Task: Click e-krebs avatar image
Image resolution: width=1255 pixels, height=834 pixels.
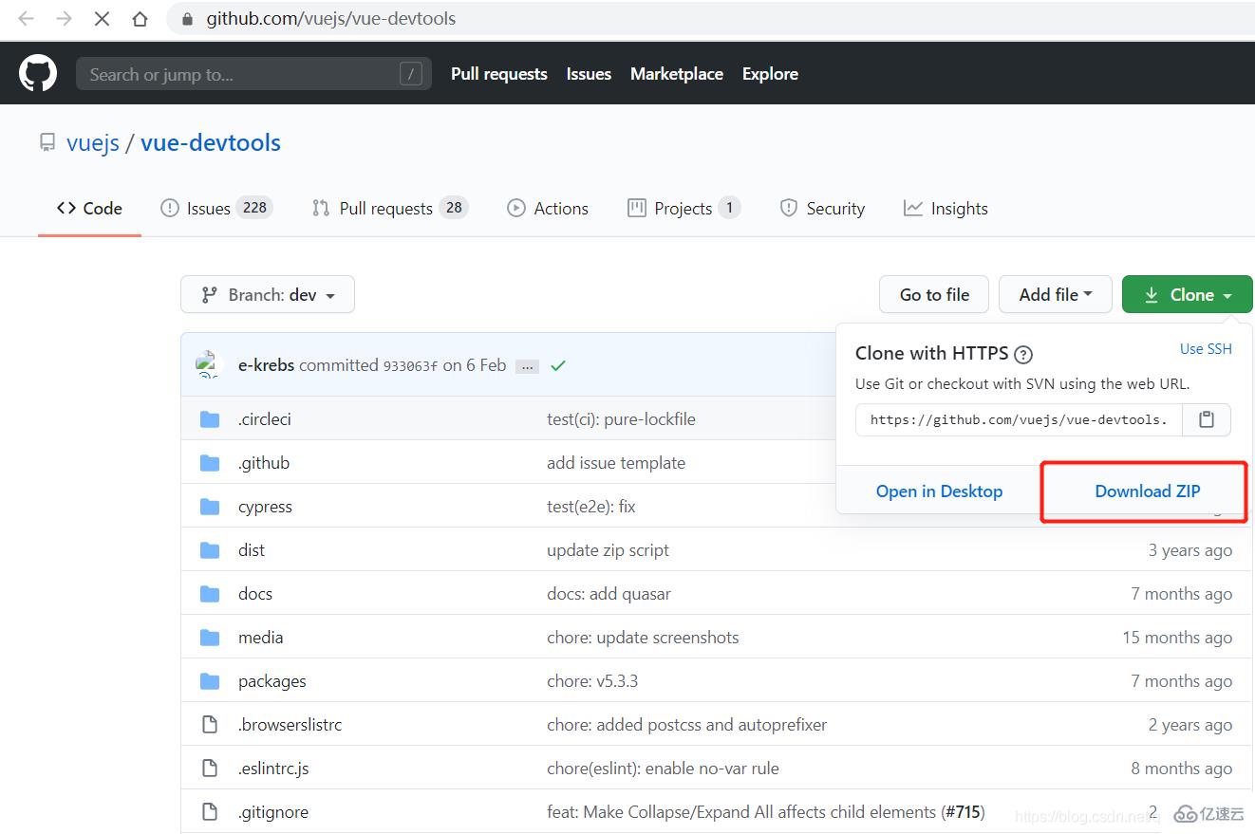Action: [x=208, y=364]
